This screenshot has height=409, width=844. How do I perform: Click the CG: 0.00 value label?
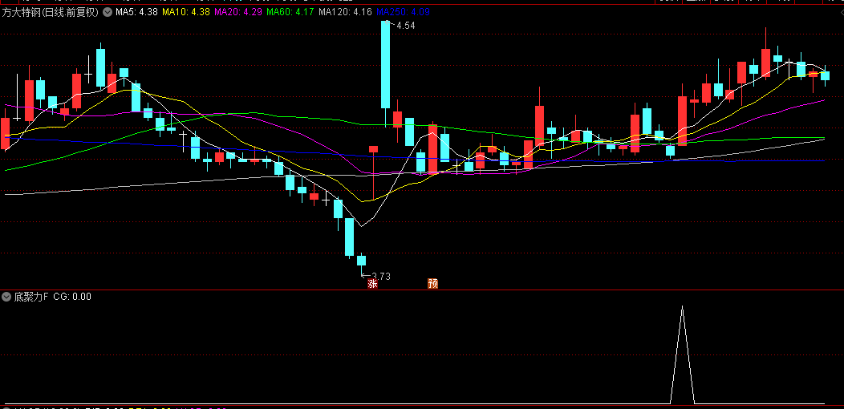(x=72, y=297)
